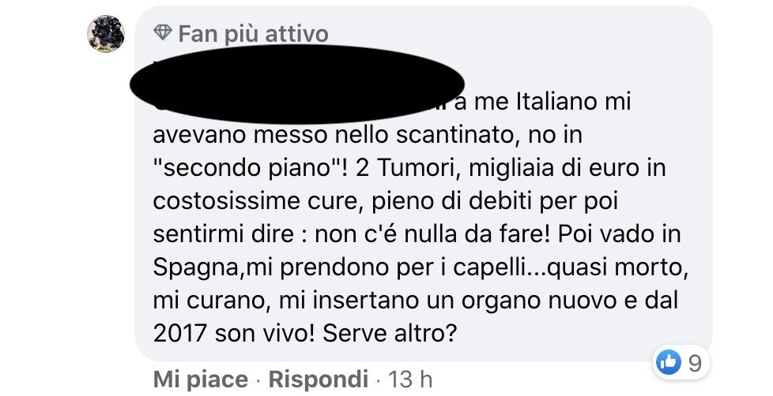
Task: Click the blue thumbs-up reaction icon
Action: (668, 363)
